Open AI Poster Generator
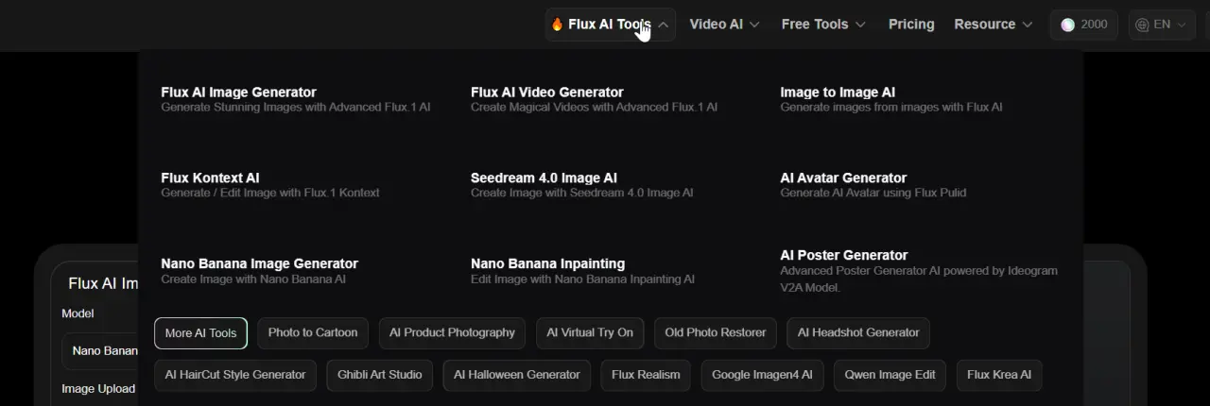 click(x=843, y=256)
